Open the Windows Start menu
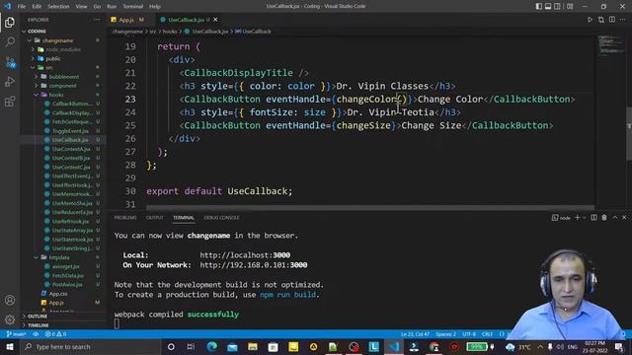This screenshot has width=632, height=355. pos(10,346)
